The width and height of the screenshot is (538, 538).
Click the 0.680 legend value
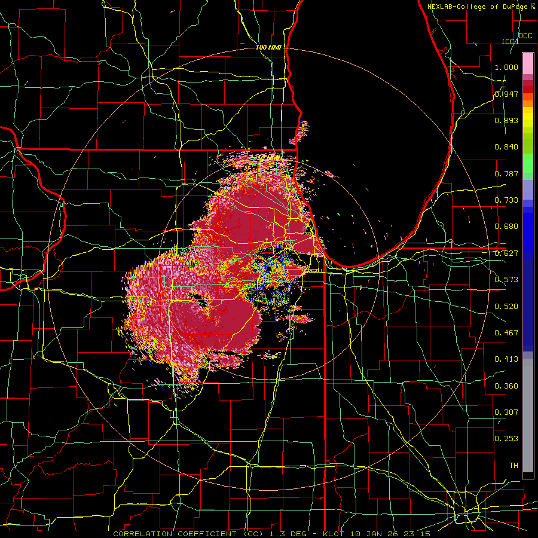[506, 227]
